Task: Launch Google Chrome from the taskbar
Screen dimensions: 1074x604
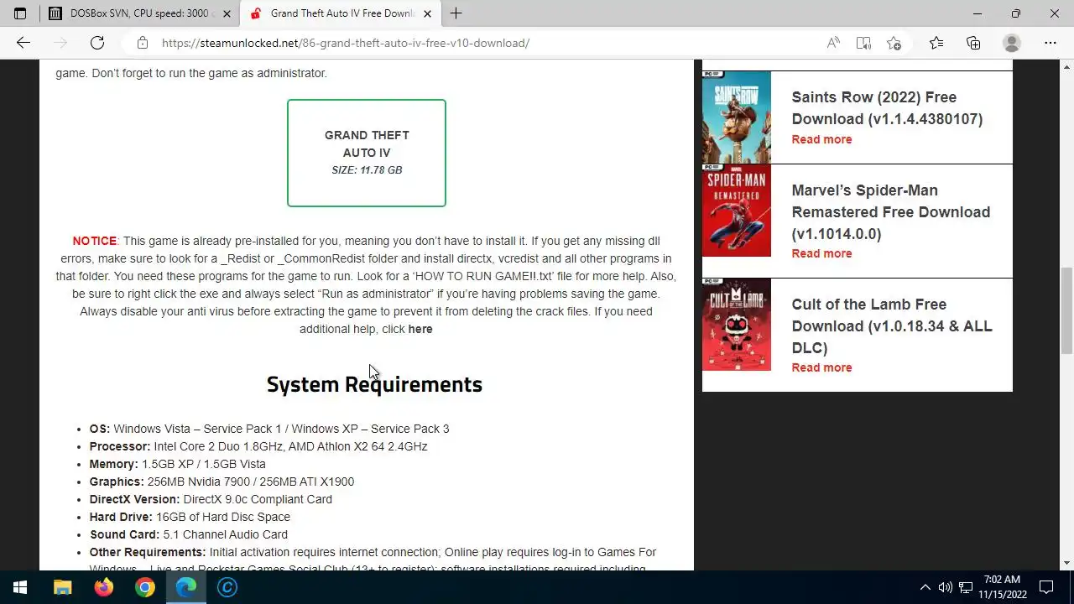Action: (144, 587)
